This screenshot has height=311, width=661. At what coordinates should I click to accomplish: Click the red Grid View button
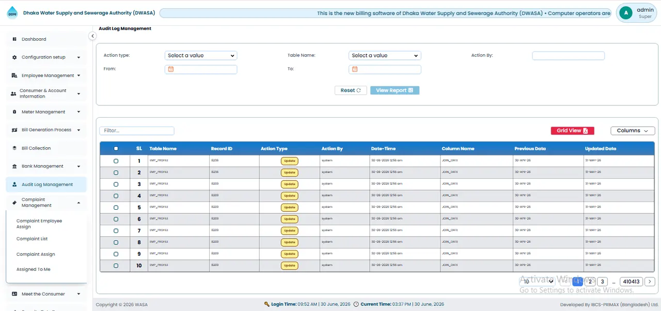pos(573,131)
